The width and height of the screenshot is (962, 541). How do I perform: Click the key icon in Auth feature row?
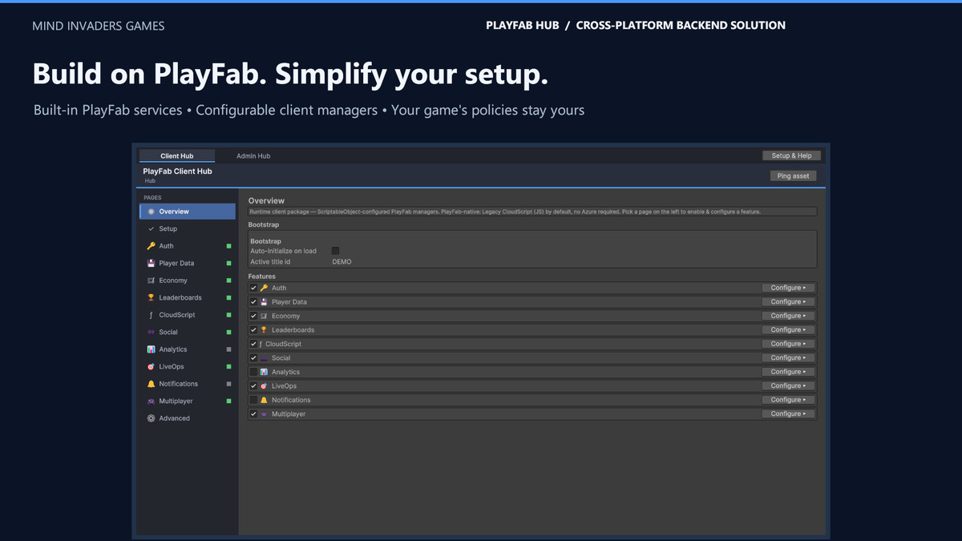[265, 288]
